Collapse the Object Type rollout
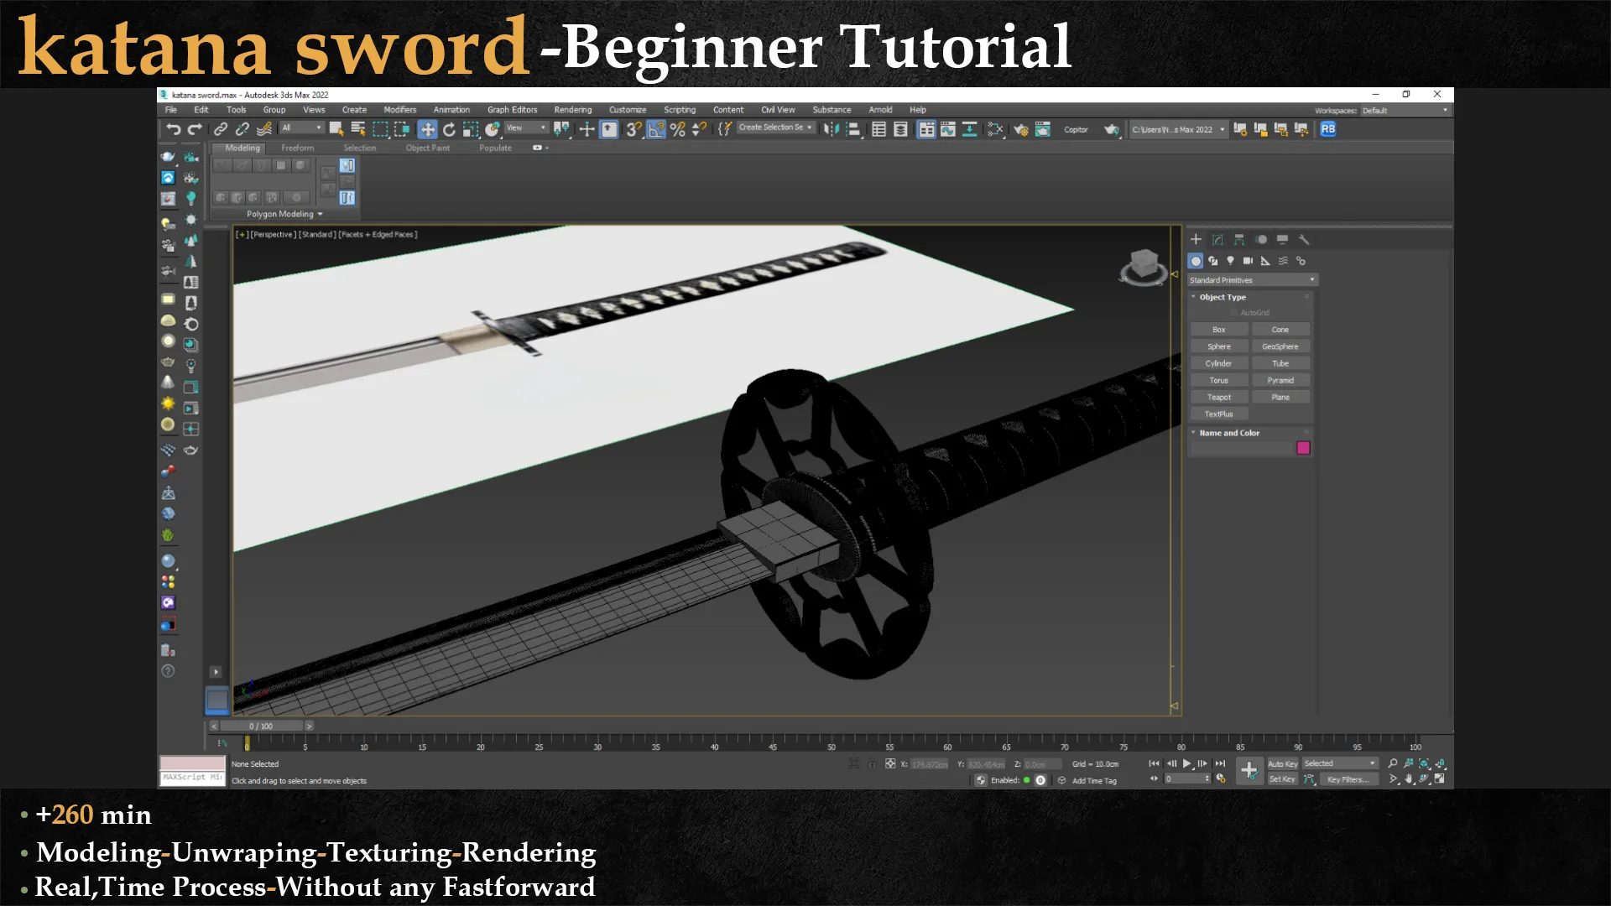 [1195, 296]
